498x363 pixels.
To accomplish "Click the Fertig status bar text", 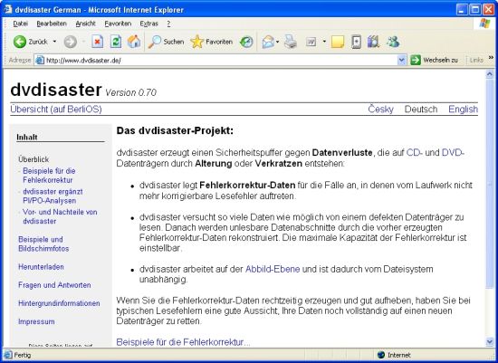I will pos(23,355).
